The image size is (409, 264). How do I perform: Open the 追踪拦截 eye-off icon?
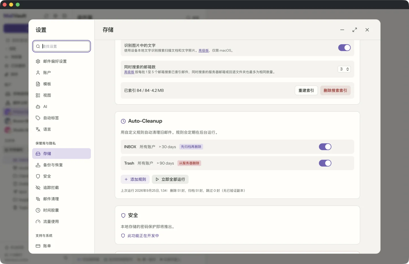pyautogui.click(x=38, y=188)
